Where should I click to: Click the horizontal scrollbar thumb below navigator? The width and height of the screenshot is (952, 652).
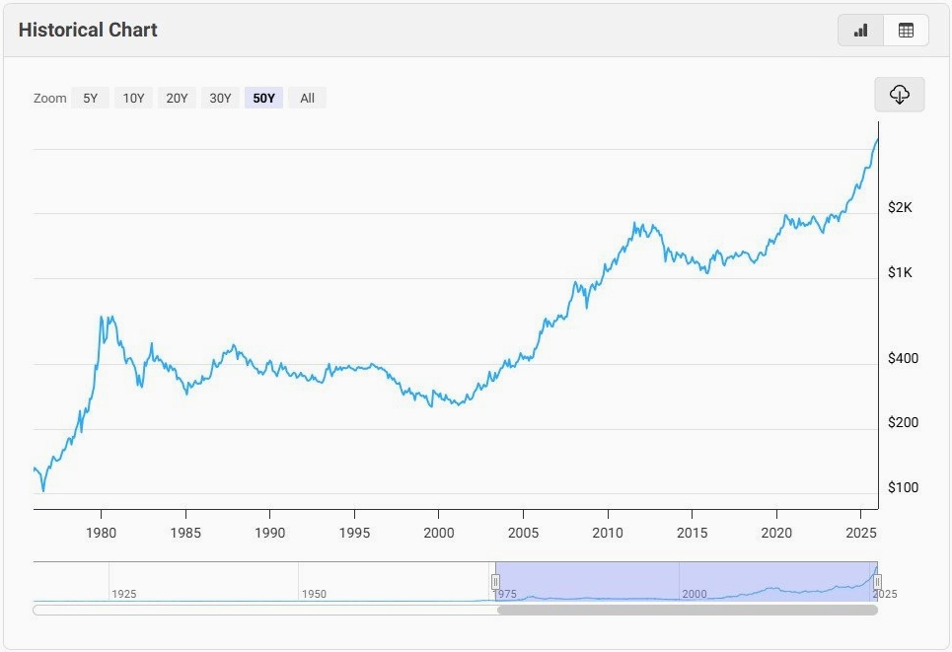[x=687, y=610]
